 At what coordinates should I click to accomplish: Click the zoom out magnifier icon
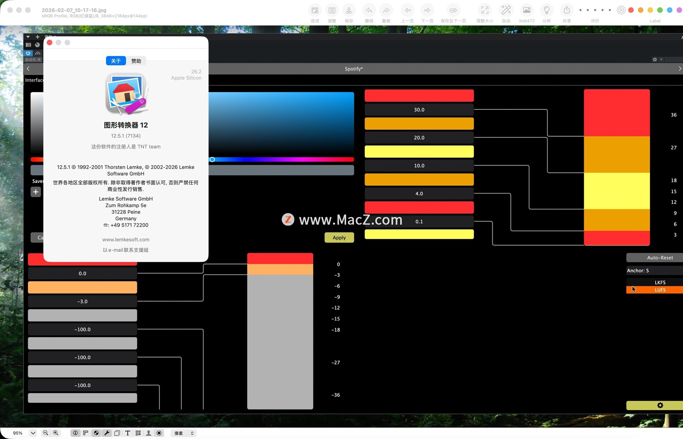pyautogui.click(x=46, y=433)
